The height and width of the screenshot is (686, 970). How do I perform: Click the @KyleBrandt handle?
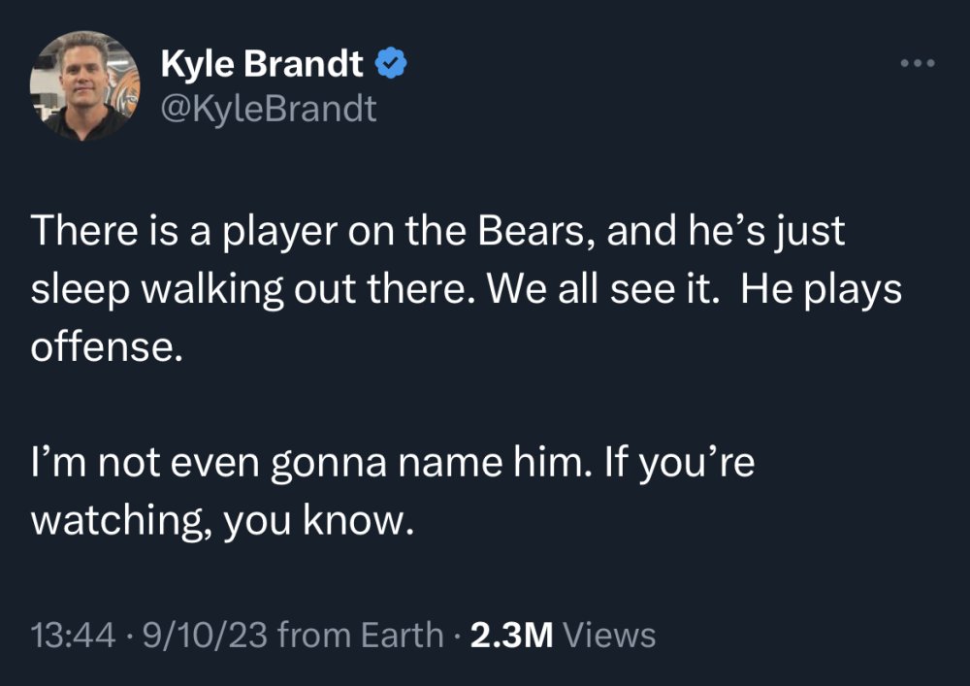tap(269, 109)
